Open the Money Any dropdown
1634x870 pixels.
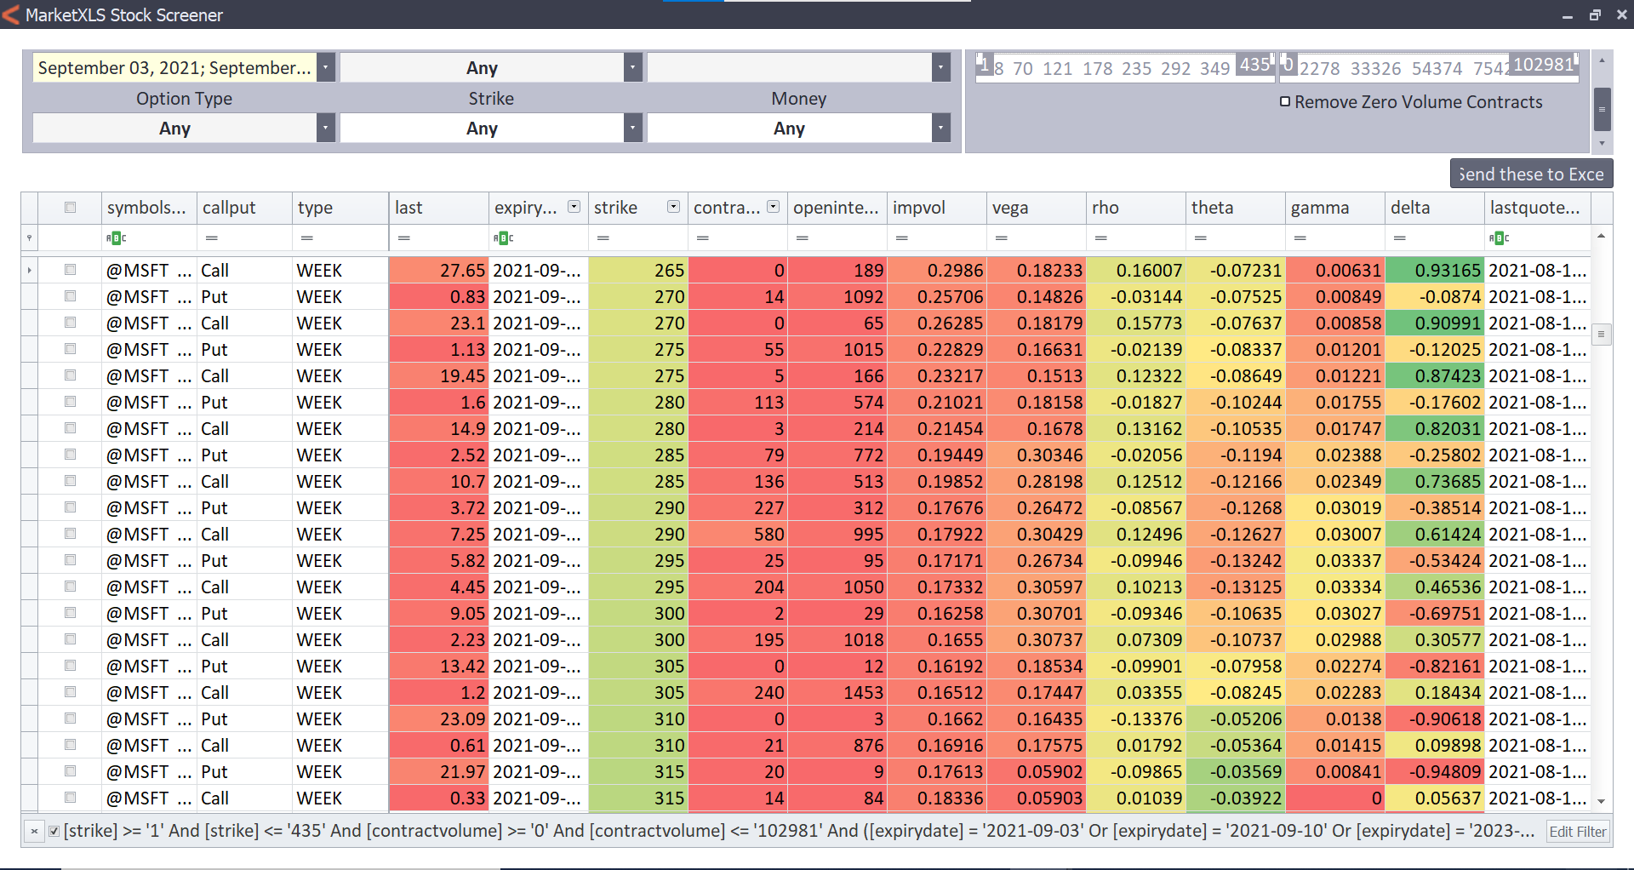(x=940, y=128)
